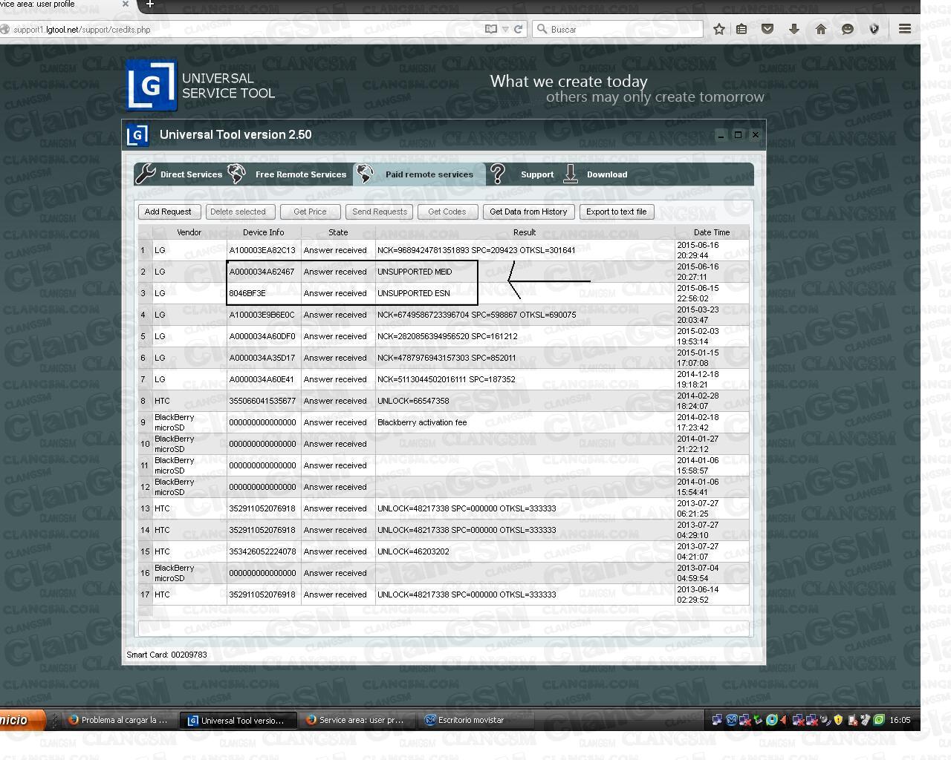Reload the page with refresh icon

click(518, 29)
